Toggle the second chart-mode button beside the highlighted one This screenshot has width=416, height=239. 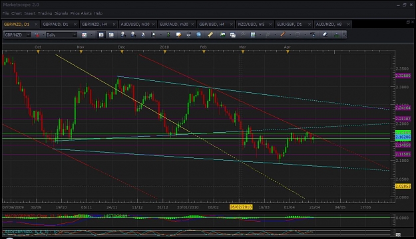click(111, 35)
